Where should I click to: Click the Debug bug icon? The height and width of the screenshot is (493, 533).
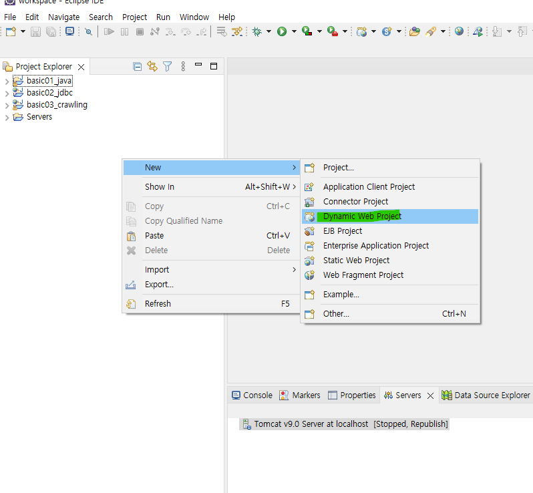[257, 31]
